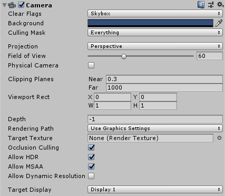Screen dimensions: 225x196
Task: Click the Viewport Rect H field
Action: 158,105
